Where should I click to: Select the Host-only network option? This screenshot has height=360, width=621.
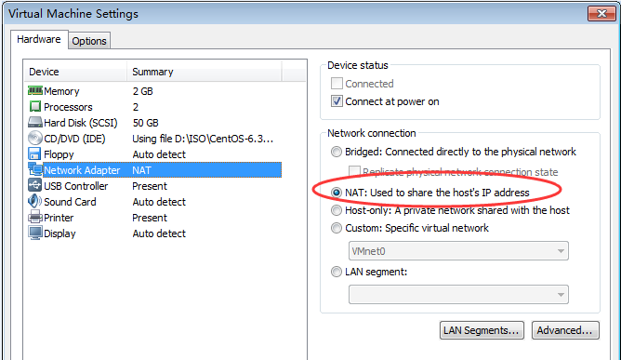337,210
